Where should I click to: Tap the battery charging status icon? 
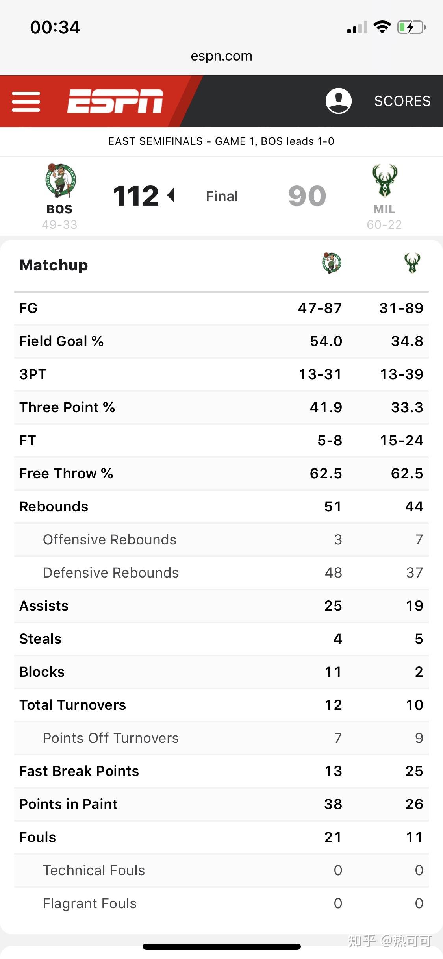coord(411,28)
